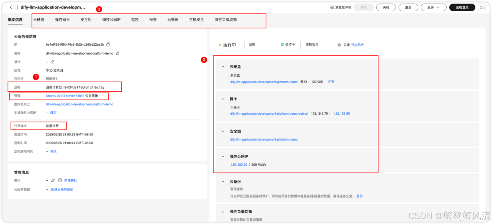
Task: Copy the server ID with copy icon
Action: pyautogui.click(x=108, y=44)
